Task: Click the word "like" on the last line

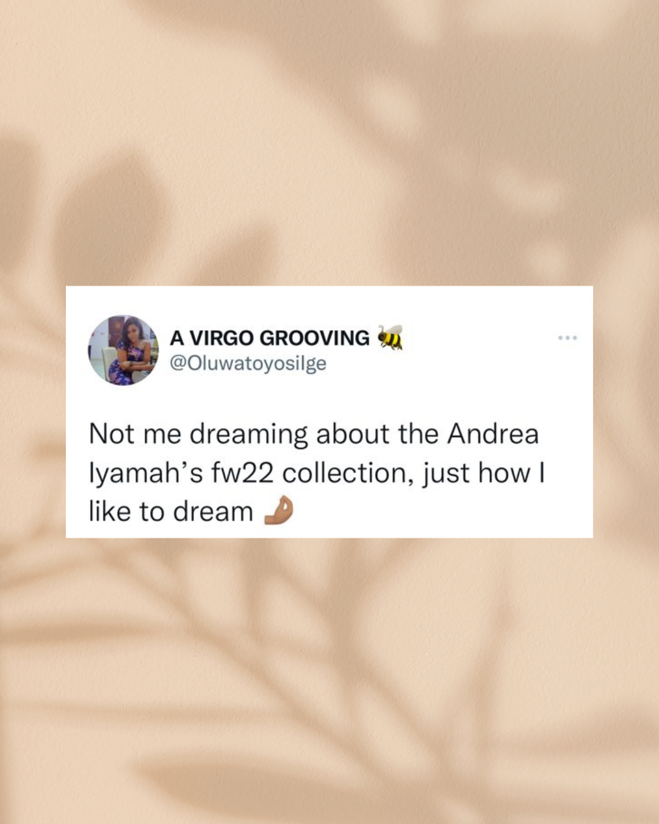Action: [x=110, y=511]
